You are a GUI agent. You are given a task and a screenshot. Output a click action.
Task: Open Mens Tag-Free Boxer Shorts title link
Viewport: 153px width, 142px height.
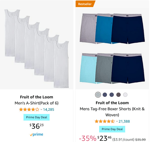click(x=112, y=112)
